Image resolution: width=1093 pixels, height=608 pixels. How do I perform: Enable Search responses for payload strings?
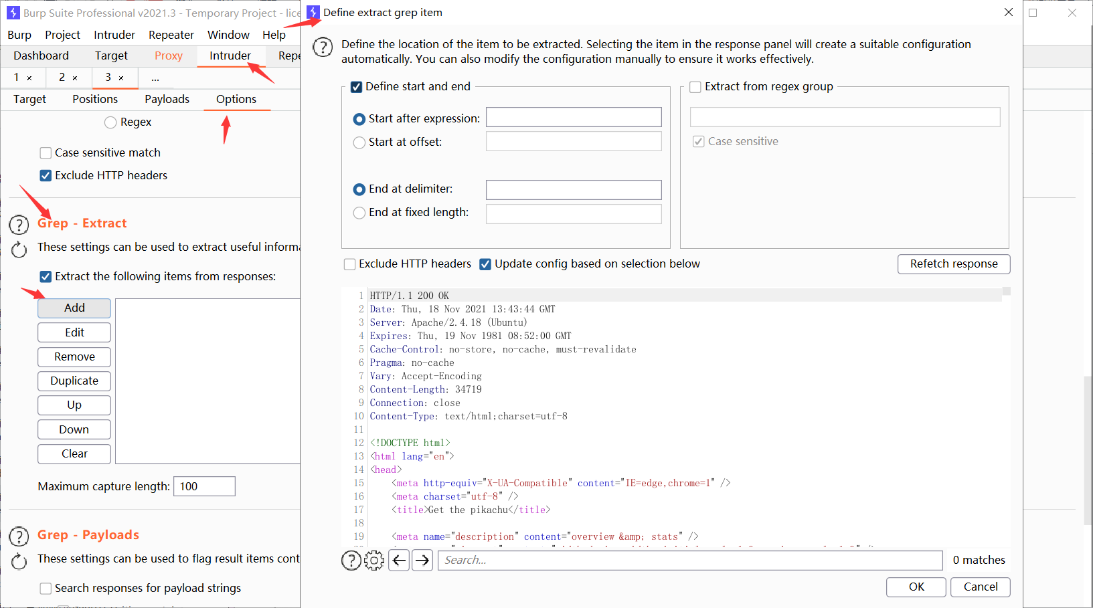46,589
